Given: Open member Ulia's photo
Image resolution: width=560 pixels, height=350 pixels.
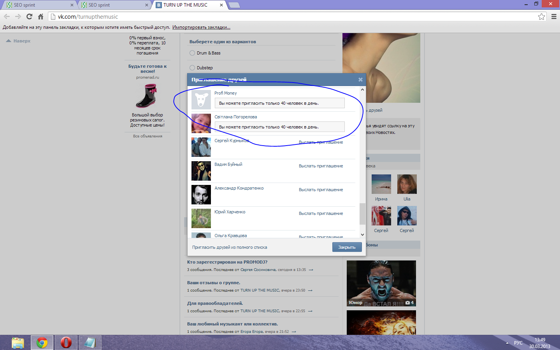Looking at the screenshot, I should pos(407,184).
